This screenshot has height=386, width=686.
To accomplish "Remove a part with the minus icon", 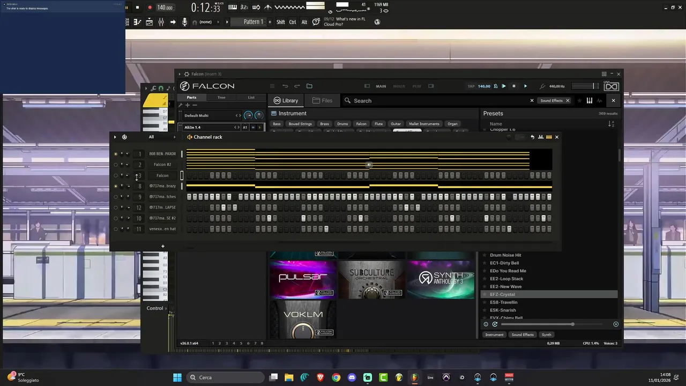I will [x=195, y=105].
